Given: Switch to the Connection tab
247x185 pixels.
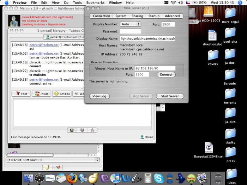Looking at the screenshot, I should pos(101,16).
